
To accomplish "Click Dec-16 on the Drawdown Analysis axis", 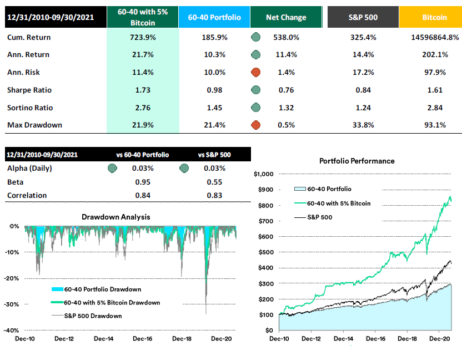I will tap(143, 339).
